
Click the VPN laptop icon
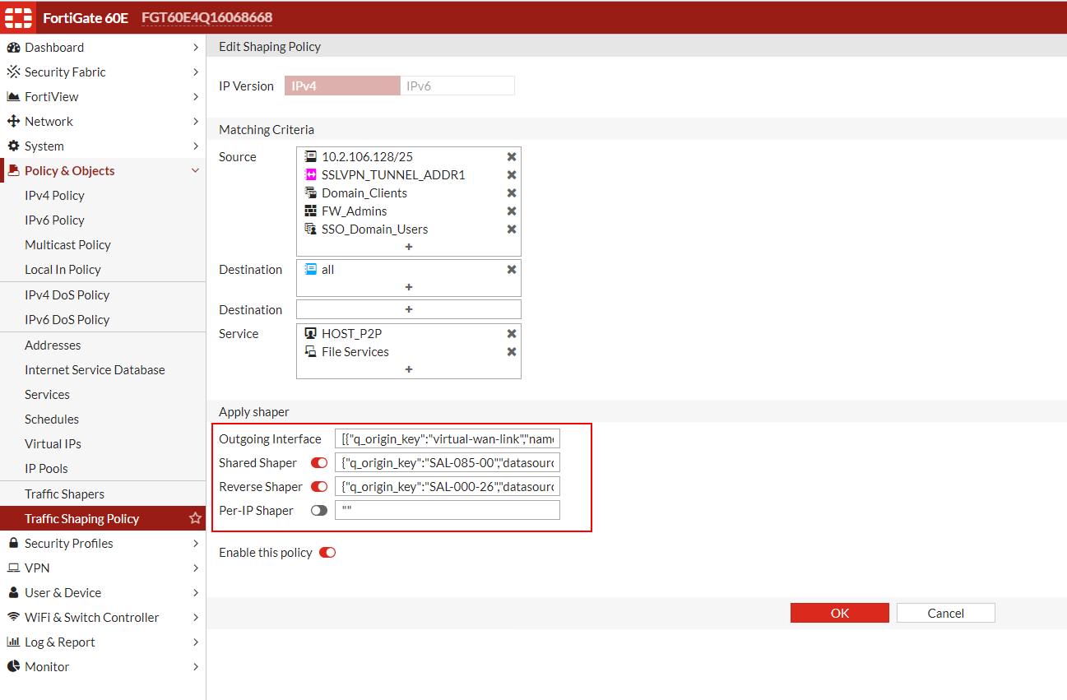[x=13, y=568]
